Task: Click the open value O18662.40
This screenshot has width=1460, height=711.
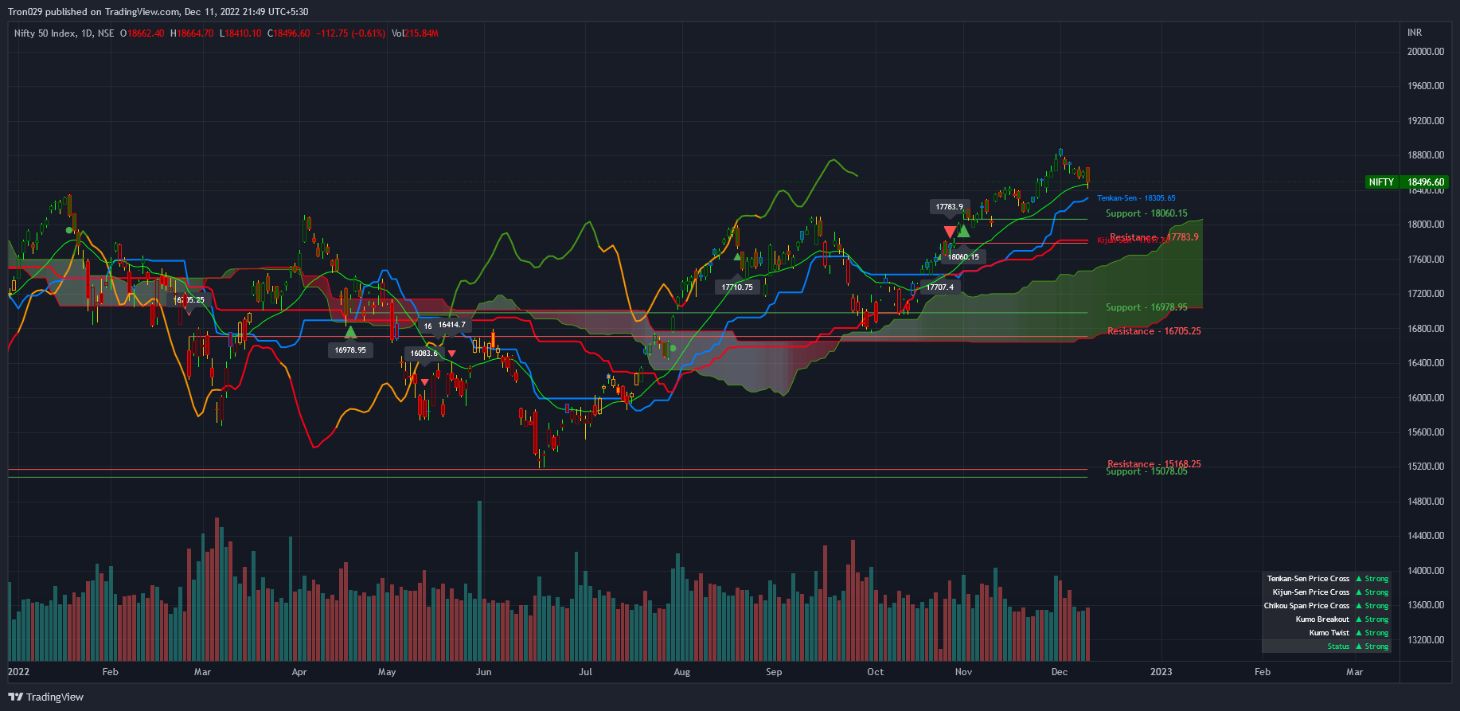Action: tap(142, 33)
